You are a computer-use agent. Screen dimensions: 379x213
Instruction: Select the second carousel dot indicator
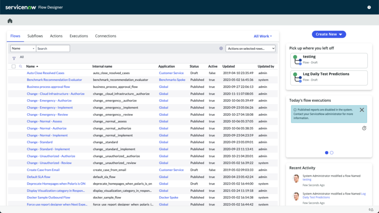[x=332, y=153]
